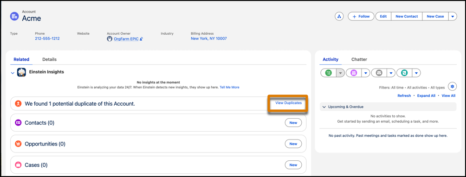Click the duplicate found message text
Screen dimensions: 466x177
click(80, 104)
